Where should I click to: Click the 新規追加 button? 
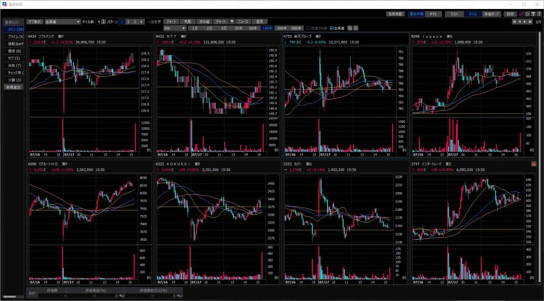click(14, 87)
